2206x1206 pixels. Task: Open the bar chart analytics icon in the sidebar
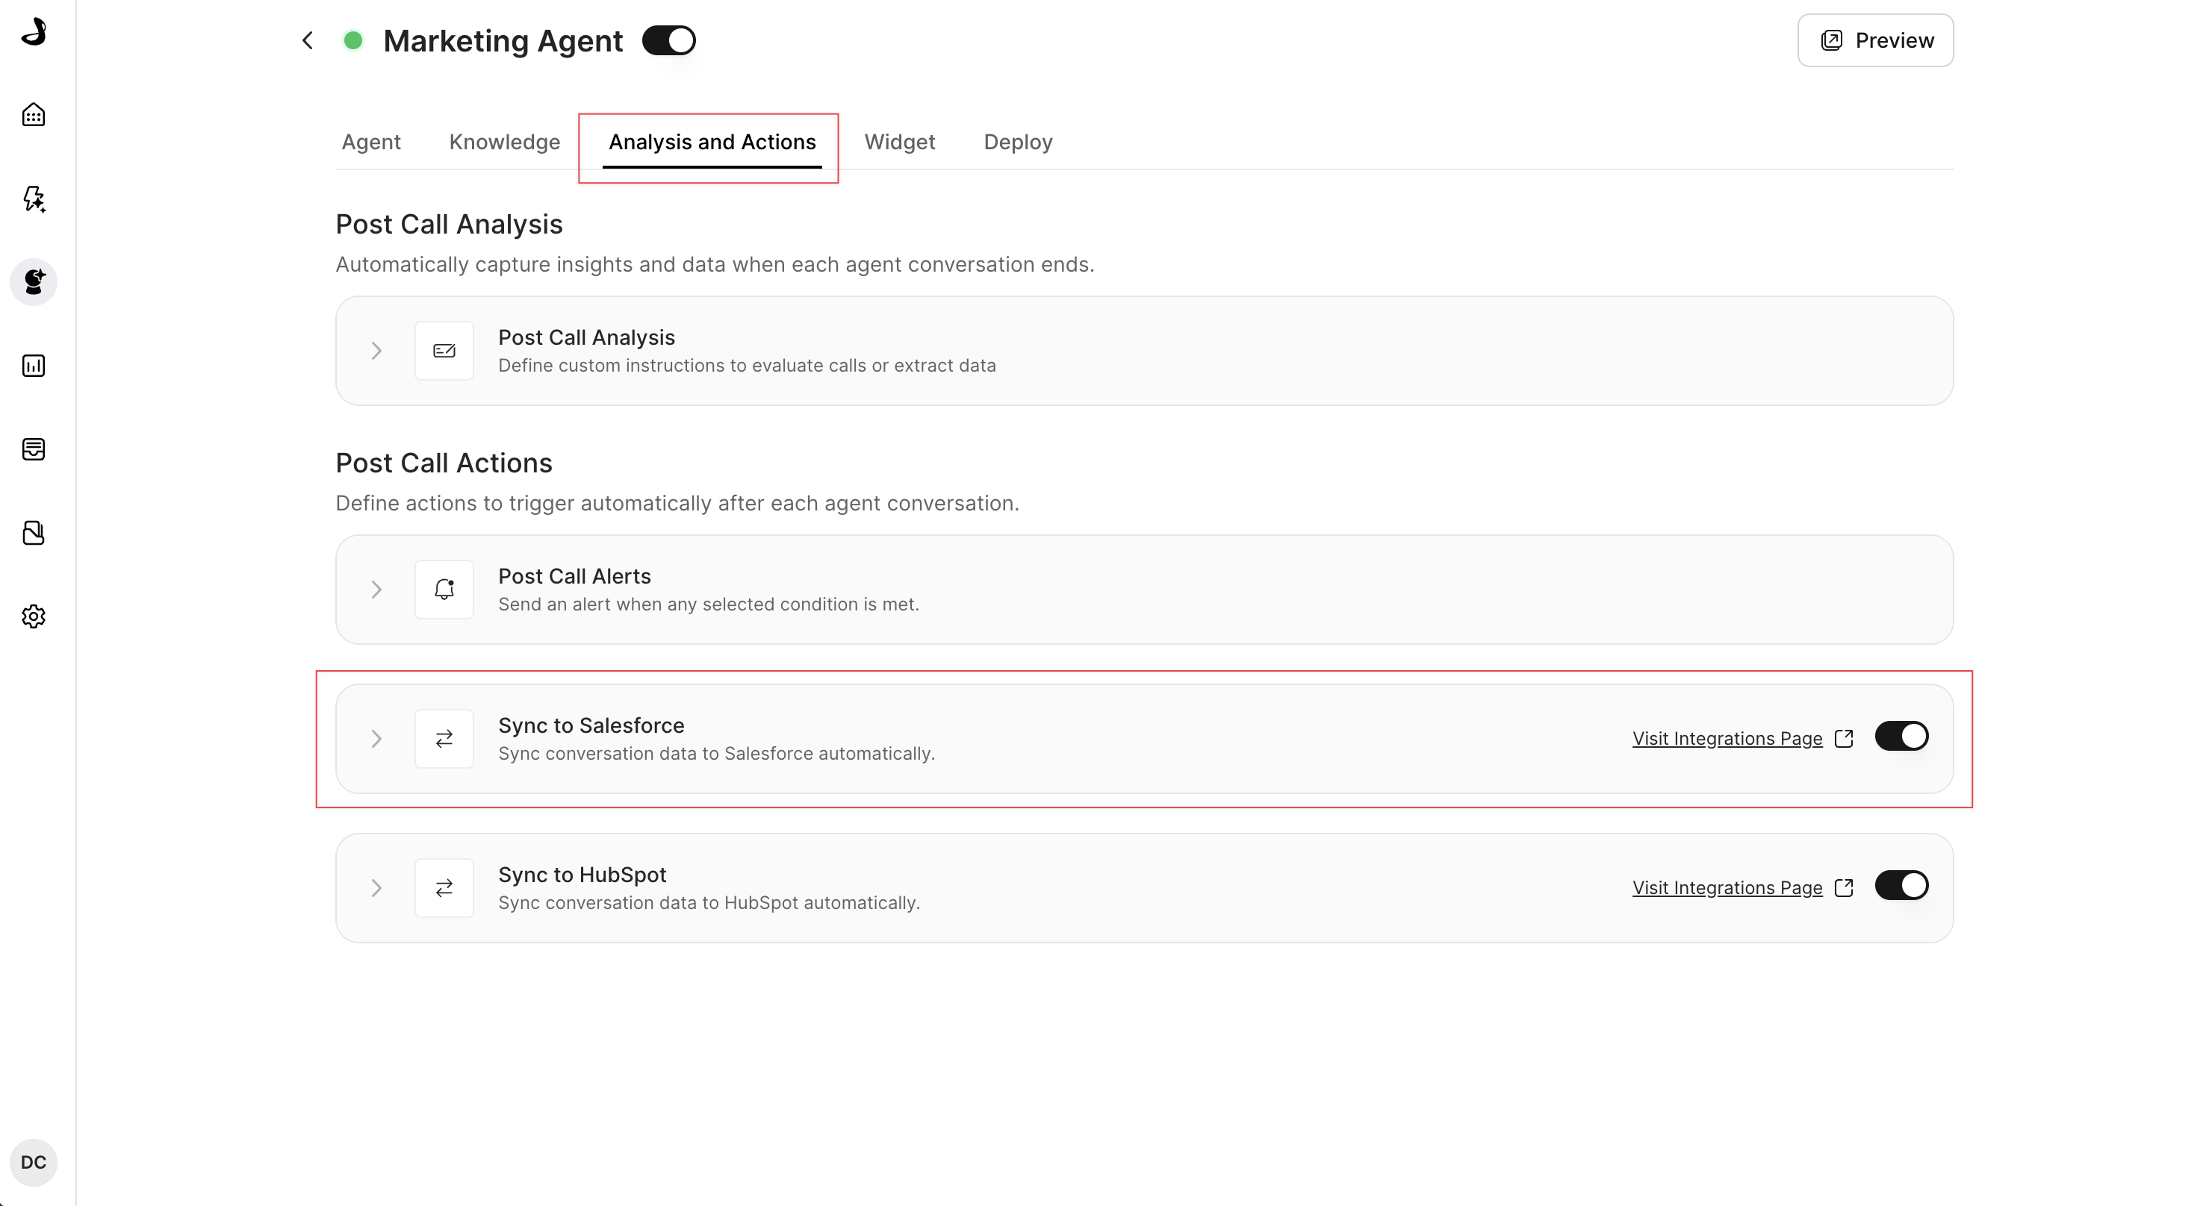coord(34,366)
